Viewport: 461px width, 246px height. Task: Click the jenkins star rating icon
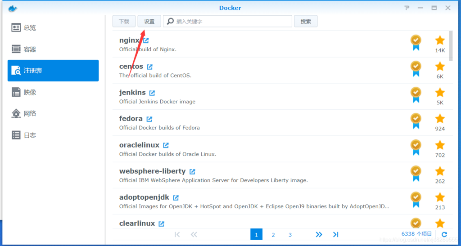(440, 93)
